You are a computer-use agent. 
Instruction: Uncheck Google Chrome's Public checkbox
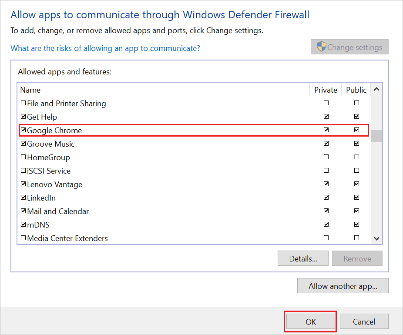pos(356,130)
